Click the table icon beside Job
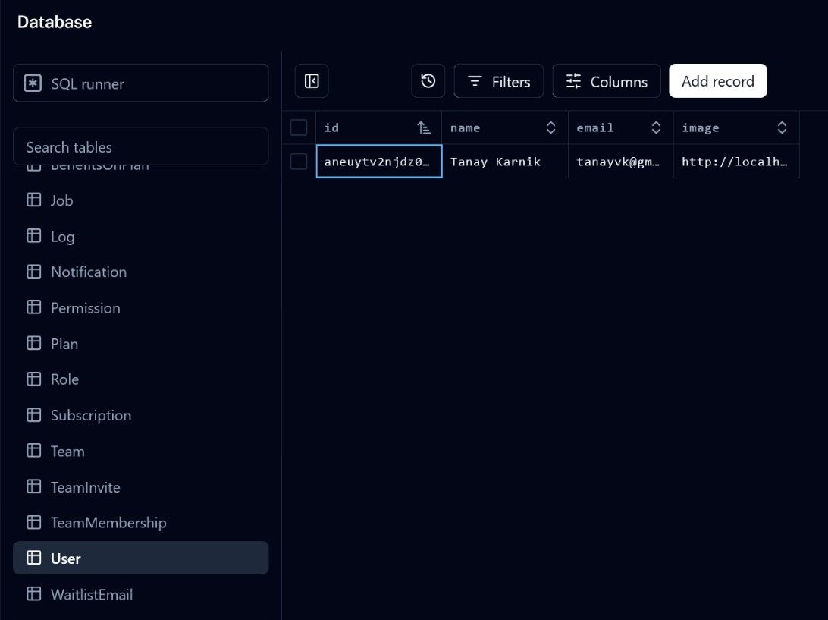 (x=33, y=200)
